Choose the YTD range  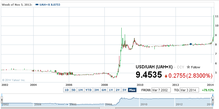pos(88,90)
